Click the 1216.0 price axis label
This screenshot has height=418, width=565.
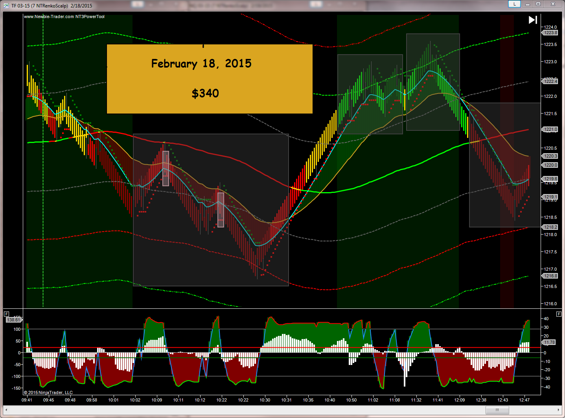click(x=550, y=304)
